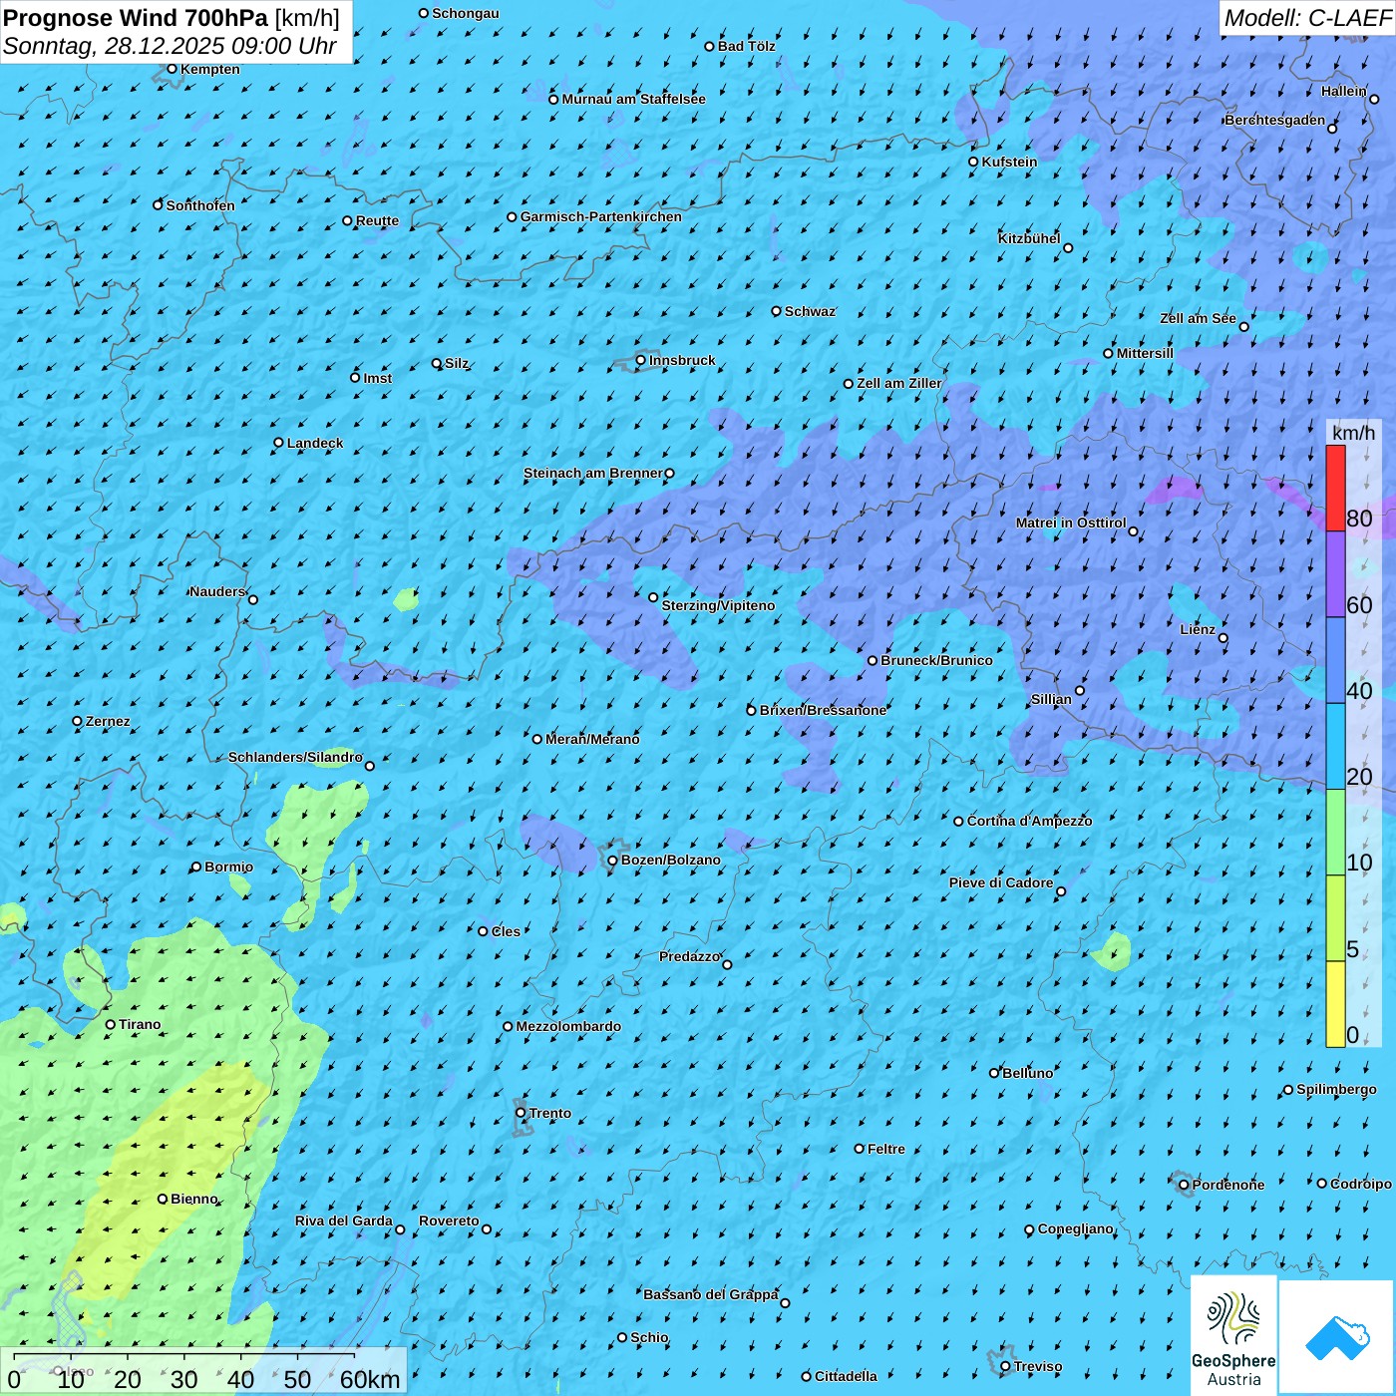Viewport: 1396px width, 1396px height.
Task: Select the Bozen/Bolzano city marker
Action: point(613,861)
